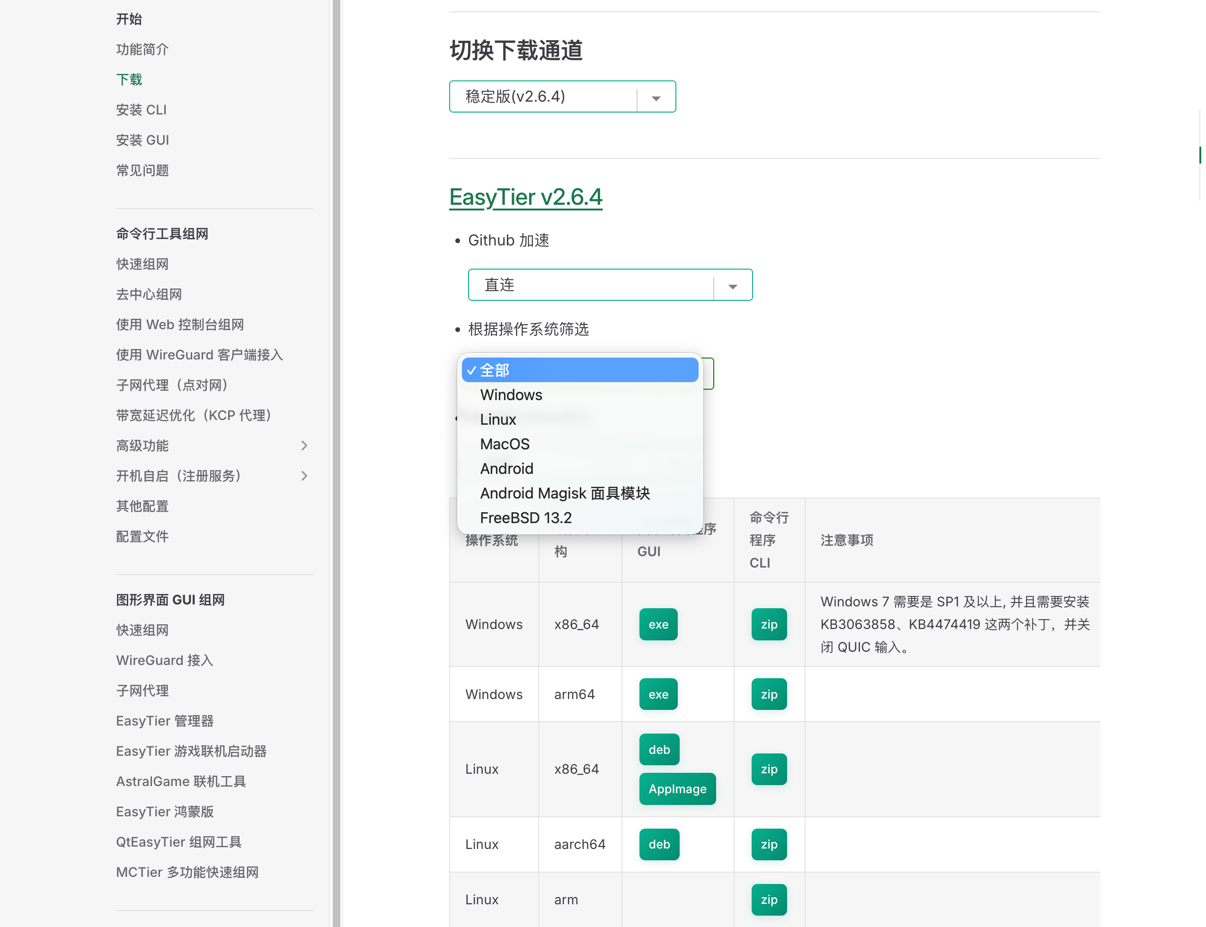Image resolution: width=1206 pixels, height=927 pixels.
Task: Open 下载 page in sidebar
Action: [x=129, y=79]
